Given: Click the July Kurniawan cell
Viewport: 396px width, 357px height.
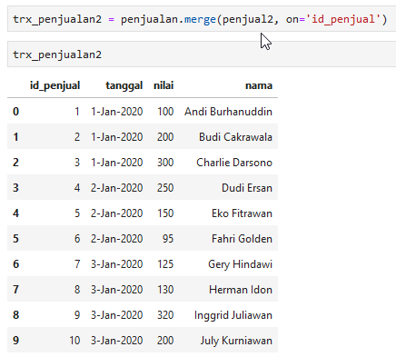Looking at the screenshot, I should [x=236, y=341].
